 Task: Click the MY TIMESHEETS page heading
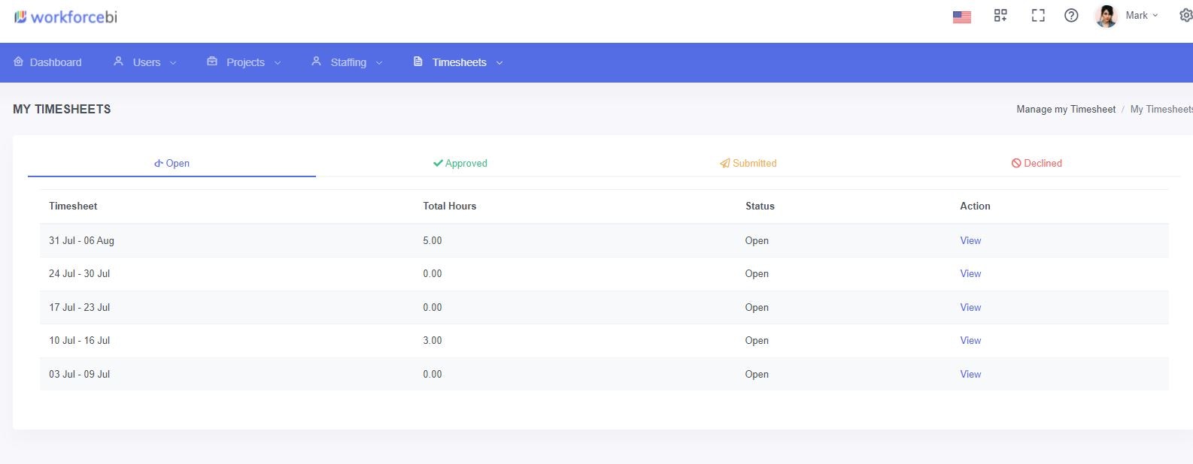[x=62, y=109]
